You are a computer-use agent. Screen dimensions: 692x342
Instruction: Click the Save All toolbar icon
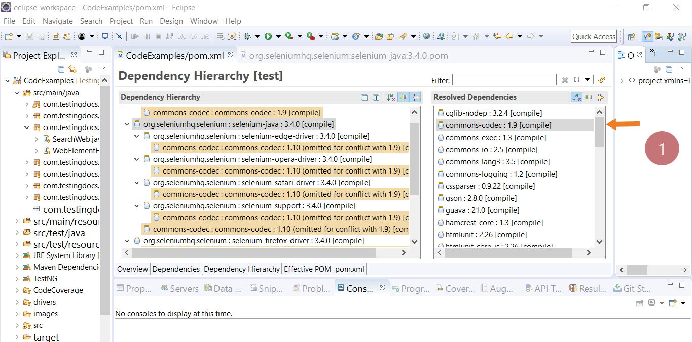point(41,36)
